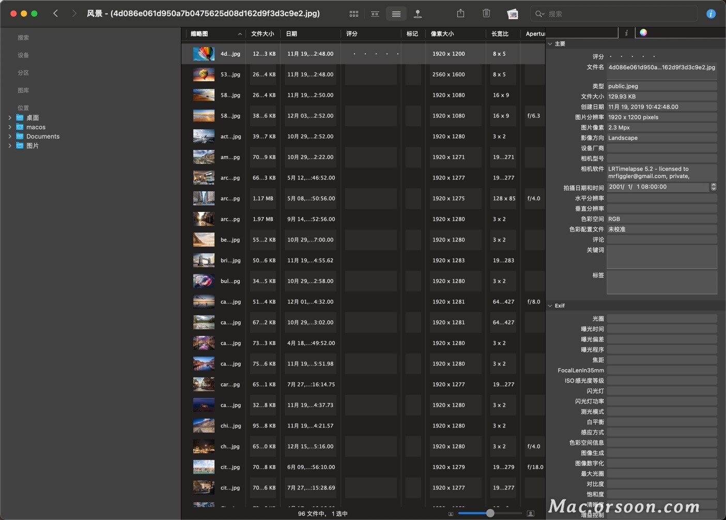Click the trash delete icon
The height and width of the screenshot is (520, 726).
click(486, 13)
